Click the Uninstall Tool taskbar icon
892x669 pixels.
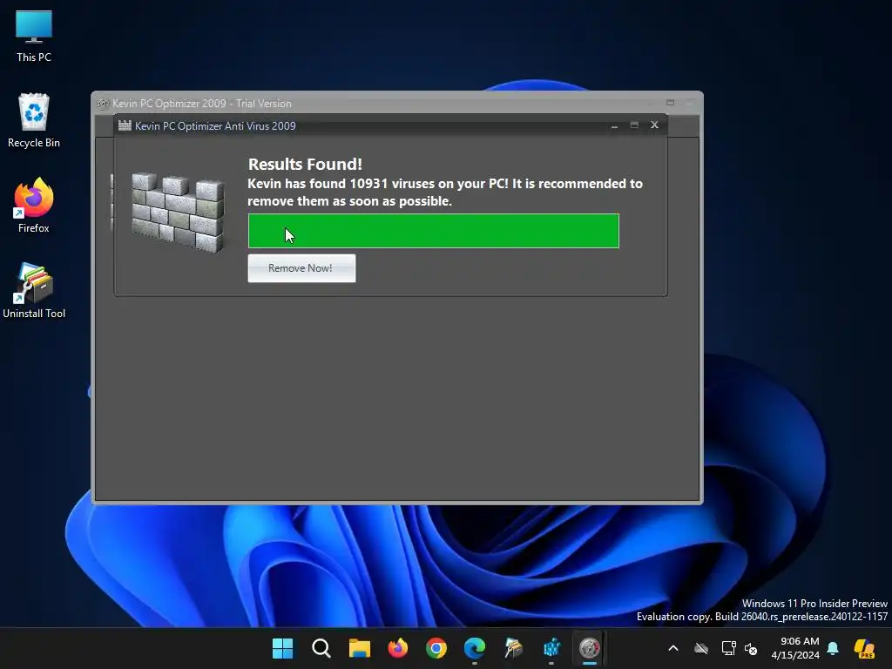(513, 648)
